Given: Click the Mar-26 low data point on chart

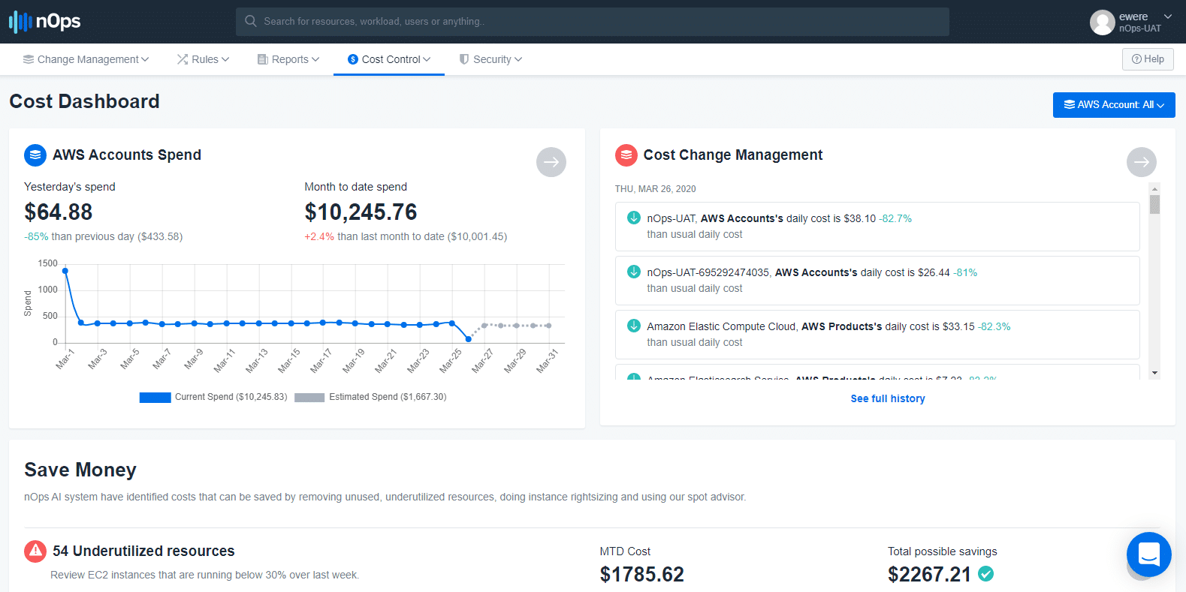Looking at the screenshot, I should coord(469,339).
